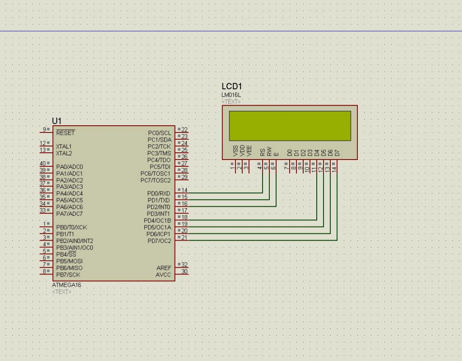The width and height of the screenshot is (462, 361).
Task: Click the PD3/INT1 pin label
Action: (x=158, y=214)
